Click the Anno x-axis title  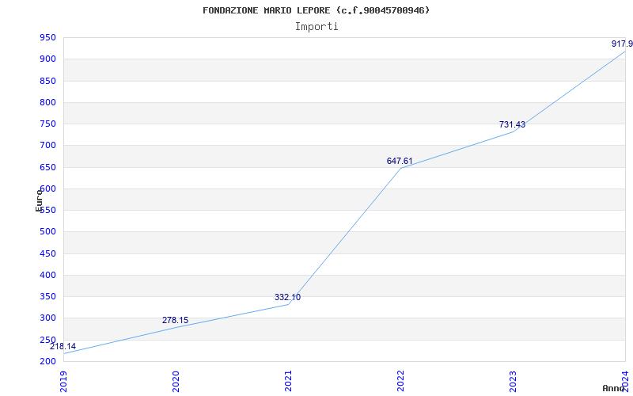pyautogui.click(x=614, y=388)
